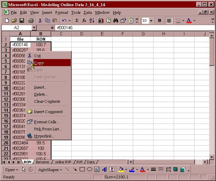Choose Cut in the context menu
216x181 pixels.
49,56
